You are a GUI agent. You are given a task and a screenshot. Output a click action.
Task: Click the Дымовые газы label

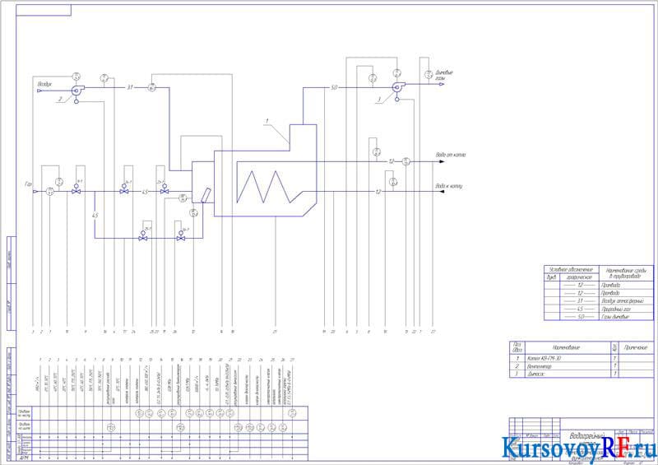[x=444, y=75]
